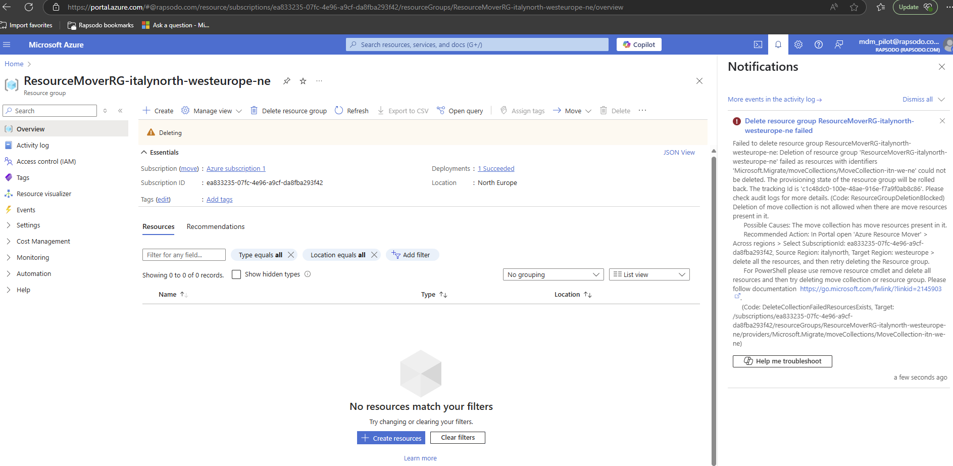
Task: Open query in Resource Graph
Action: click(460, 111)
